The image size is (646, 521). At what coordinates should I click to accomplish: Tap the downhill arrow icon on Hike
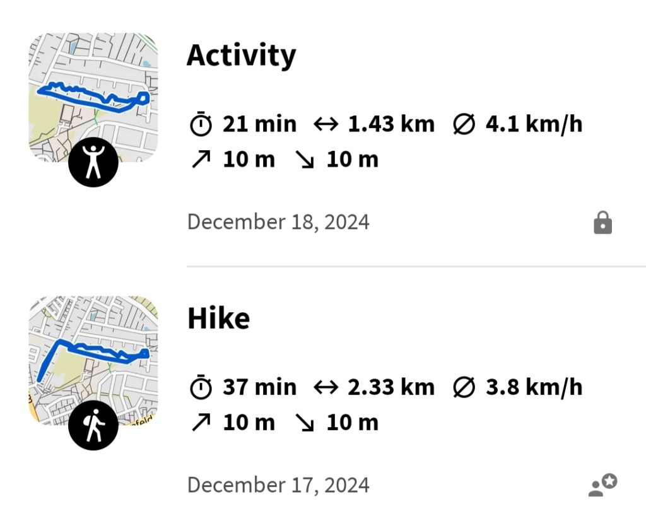click(x=305, y=423)
